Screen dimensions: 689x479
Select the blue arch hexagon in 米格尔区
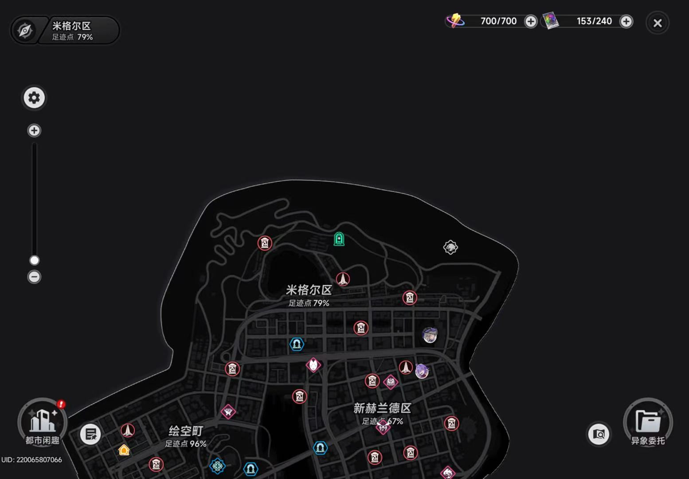coord(297,344)
